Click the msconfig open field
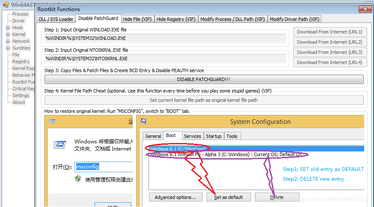 coord(104,167)
